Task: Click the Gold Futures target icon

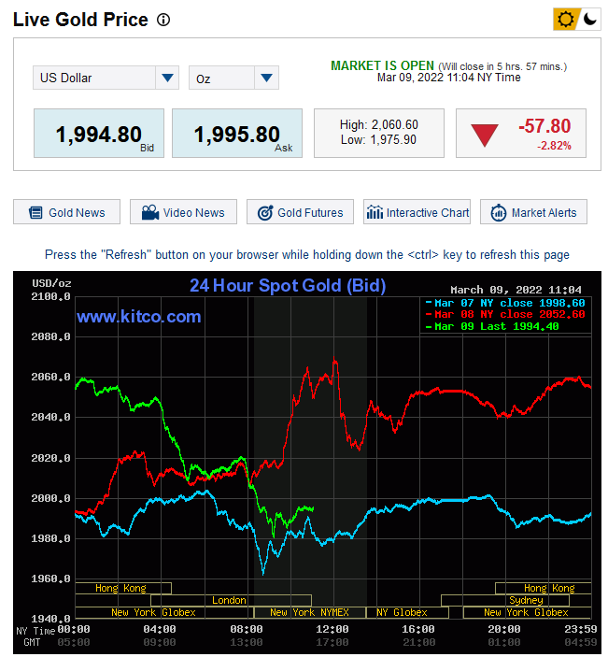Action: 265,213
